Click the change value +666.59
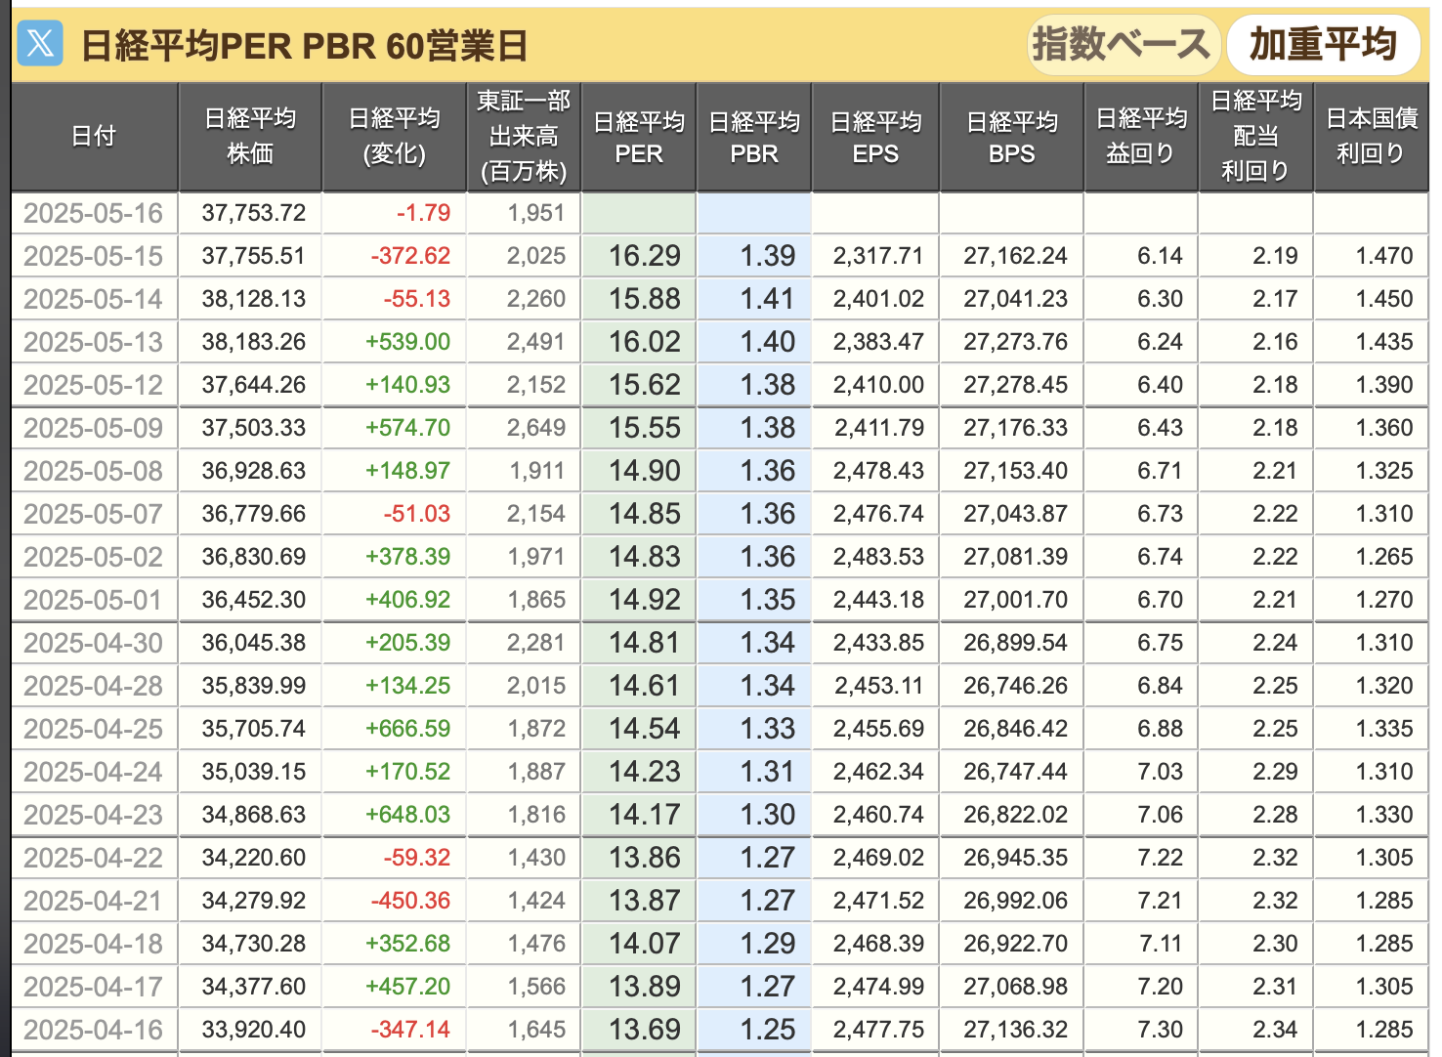Viewport: 1442px width, 1057px height. (407, 729)
